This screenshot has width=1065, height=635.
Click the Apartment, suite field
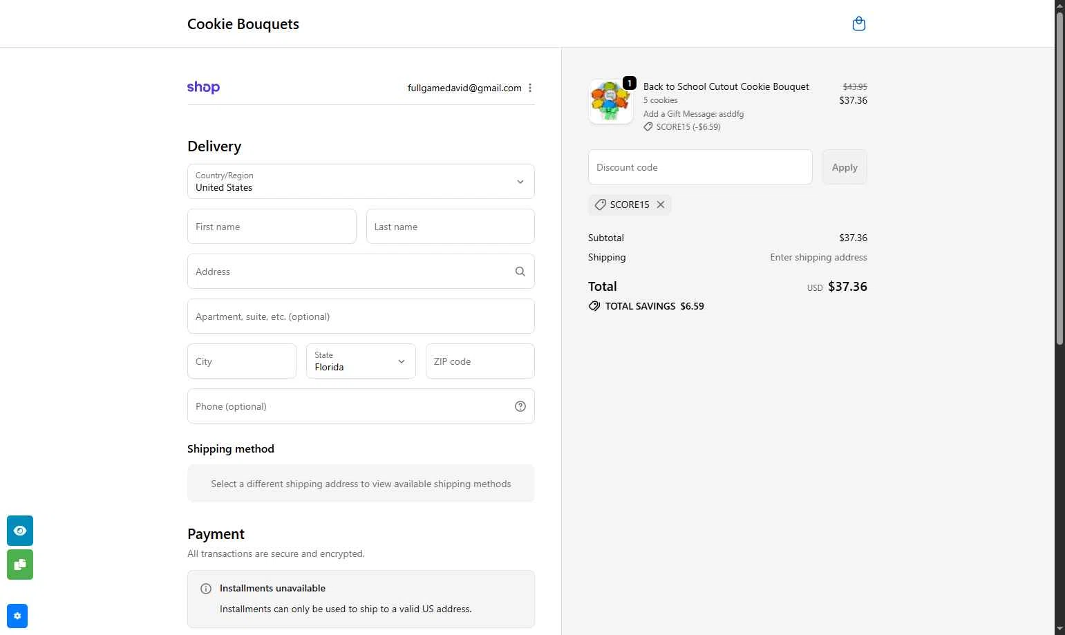point(361,316)
